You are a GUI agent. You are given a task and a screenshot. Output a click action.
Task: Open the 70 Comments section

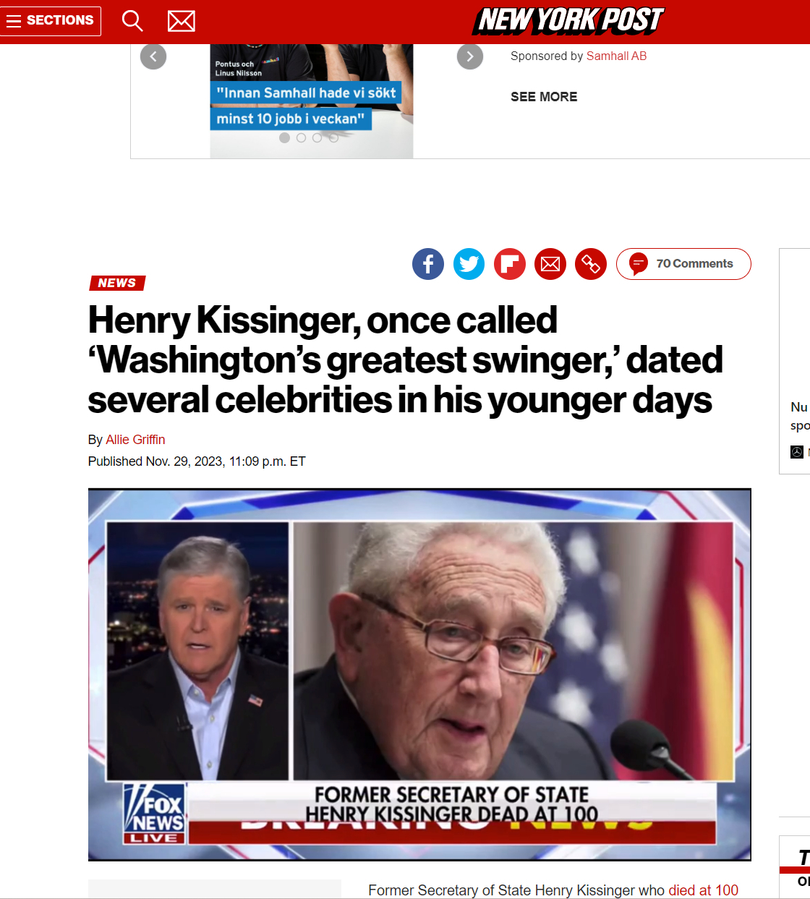click(x=683, y=264)
